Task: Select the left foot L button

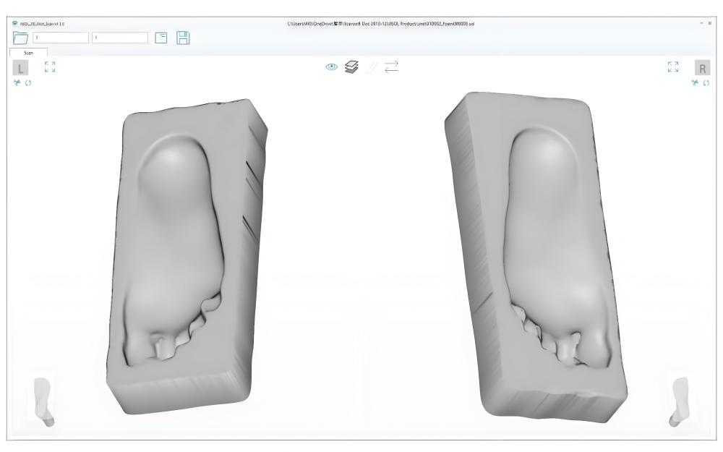Action: [20, 68]
